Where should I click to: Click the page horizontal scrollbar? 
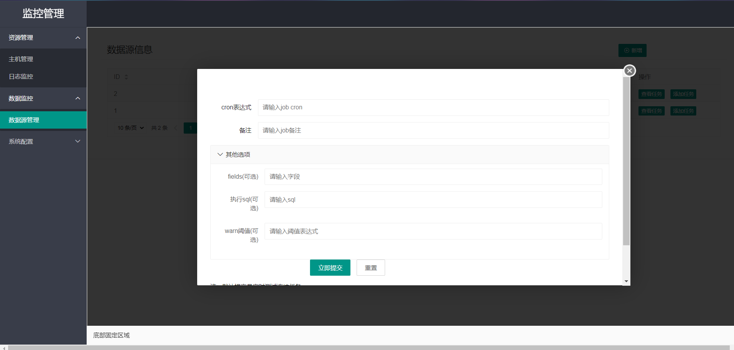369,348
